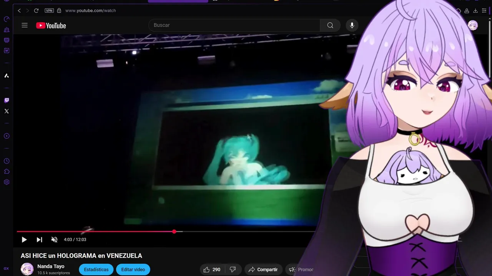
Task: Open the YouTube hamburger guide menu
Action: pos(25,25)
